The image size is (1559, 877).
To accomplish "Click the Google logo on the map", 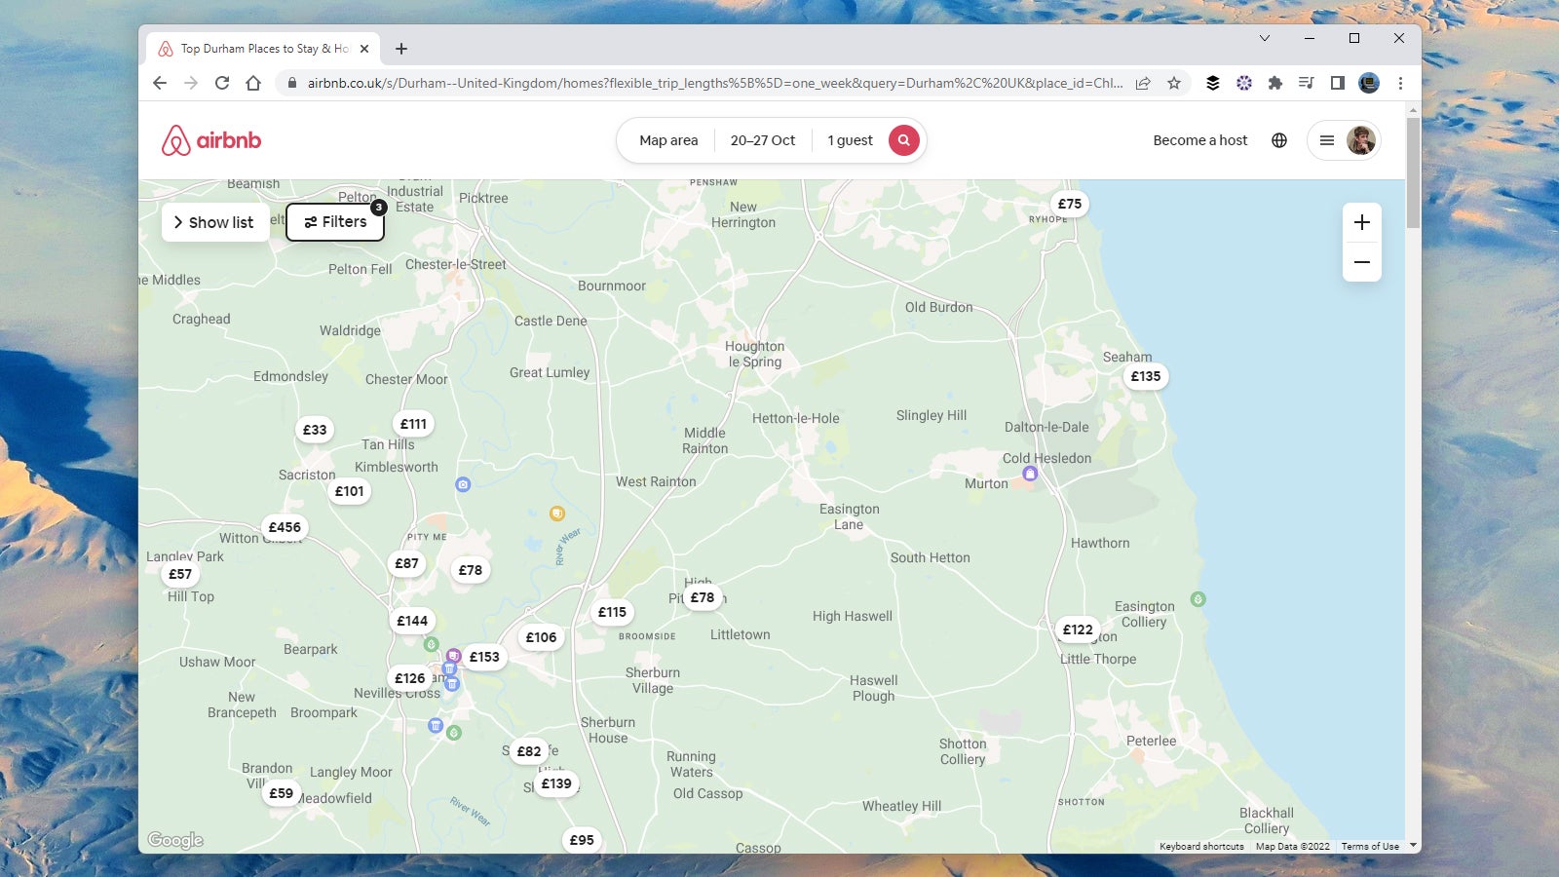I will point(175,839).
